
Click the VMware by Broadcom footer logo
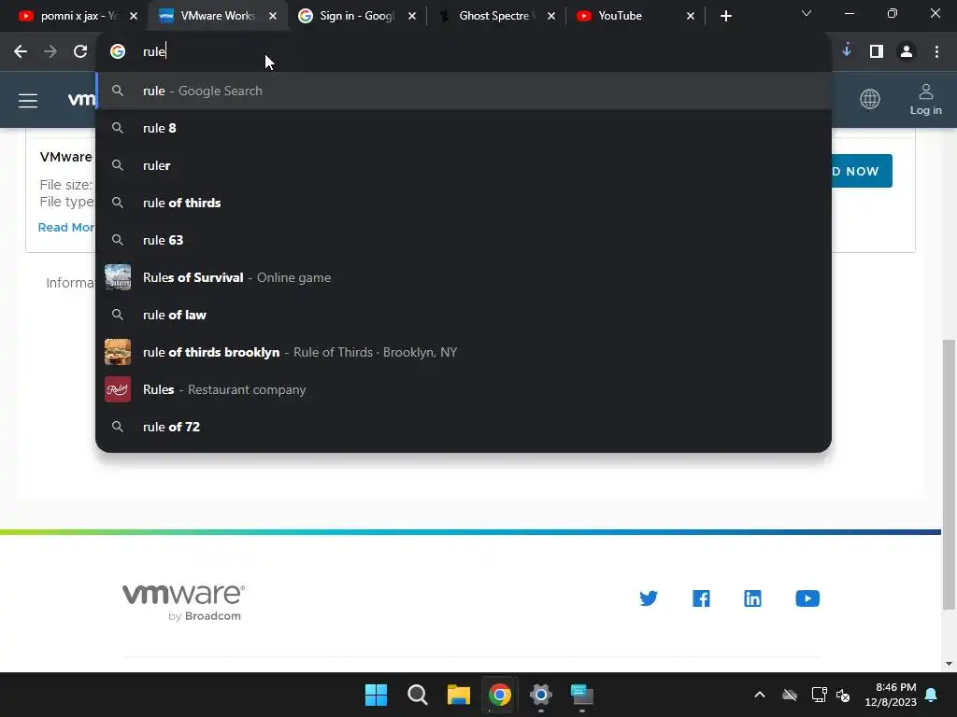tap(183, 602)
